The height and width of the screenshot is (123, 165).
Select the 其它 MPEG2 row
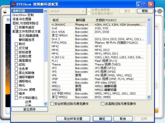(x=98, y=97)
